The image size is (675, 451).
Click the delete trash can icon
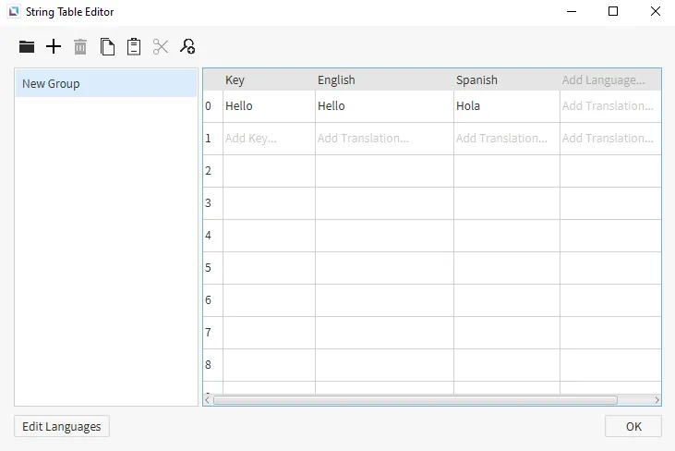pos(80,47)
